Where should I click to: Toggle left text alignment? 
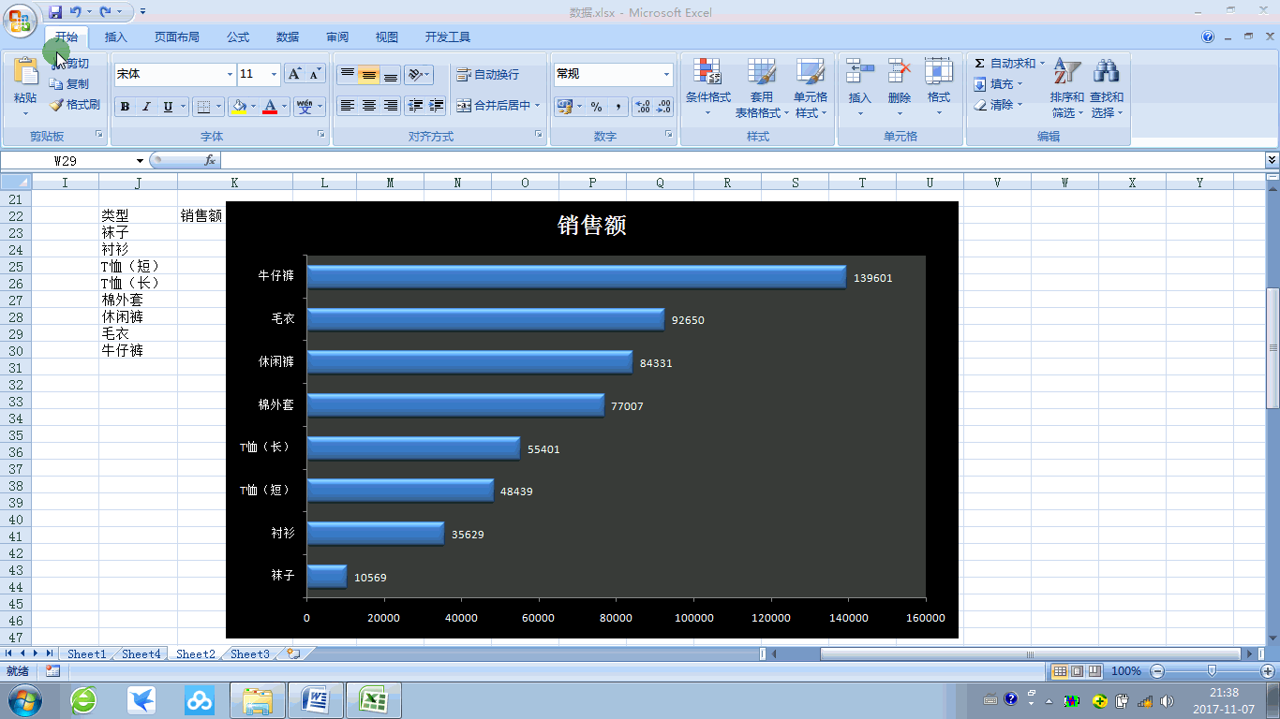[348, 106]
